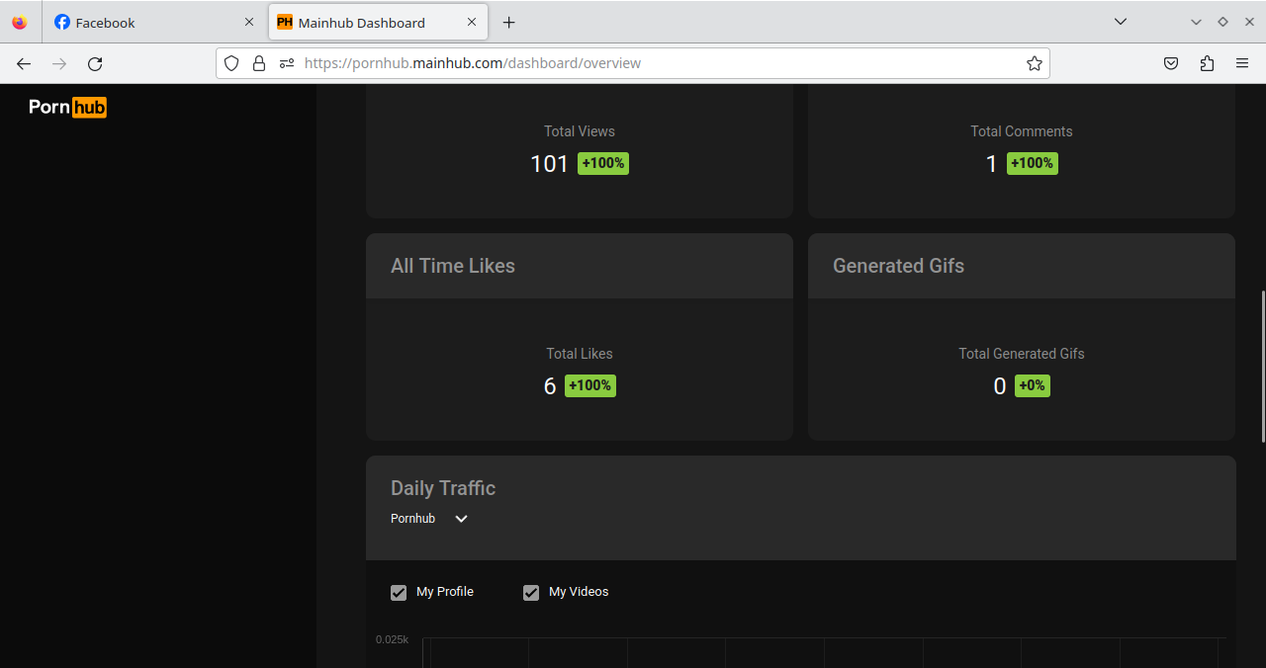This screenshot has width=1266, height=668.
Task: Open the Save to Pocket icon
Action: coord(1171,63)
